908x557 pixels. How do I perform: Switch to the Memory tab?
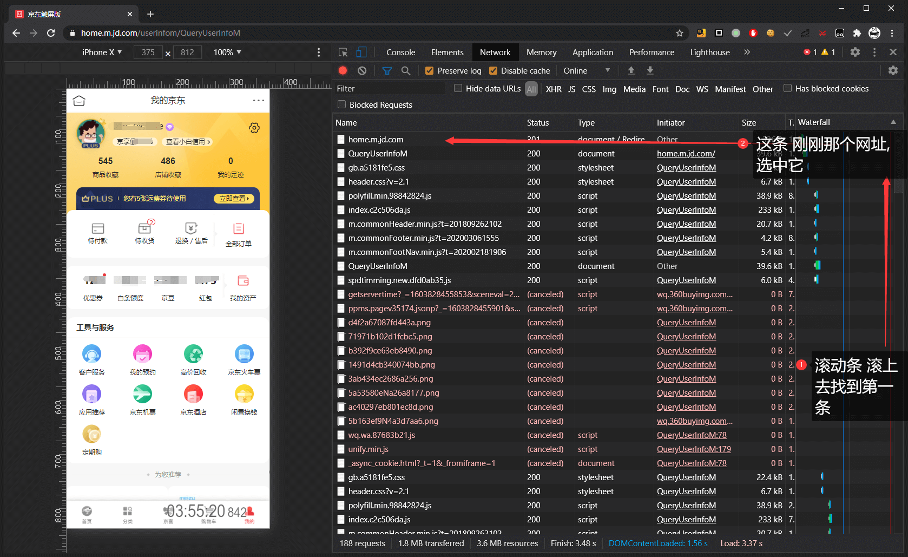(541, 52)
